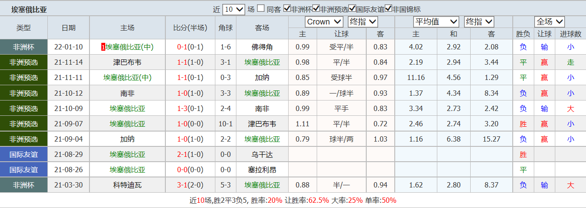
Task: Click the 大 goals result on 21-03-30
Action: pos(570,185)
